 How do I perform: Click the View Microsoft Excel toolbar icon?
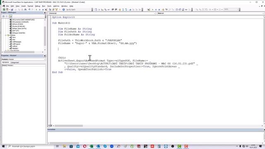coord(4,10)
